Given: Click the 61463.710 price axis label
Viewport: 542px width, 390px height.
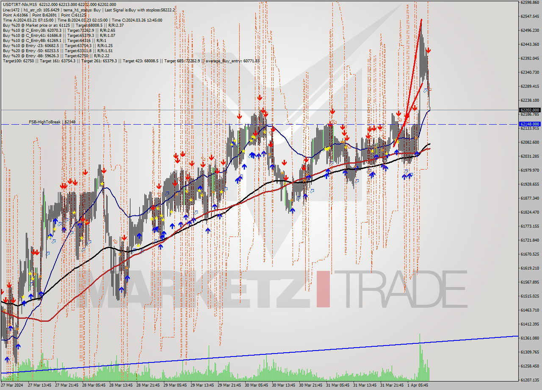Looking at the screenshot, I should click(529, 310).
